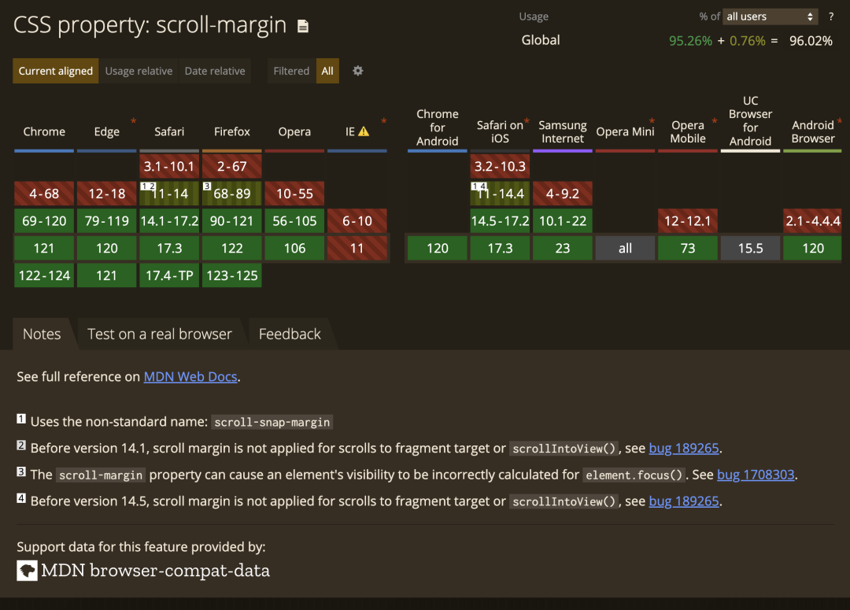Click Opera version 106 cell
Image resolution: width=850 pixels, height=610 pixels.
294,249
